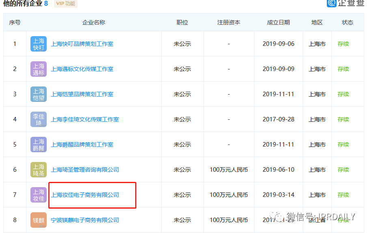The image size is (367, 233).
Task: Click the 地区 column header
Action: (x=317, y=22)
